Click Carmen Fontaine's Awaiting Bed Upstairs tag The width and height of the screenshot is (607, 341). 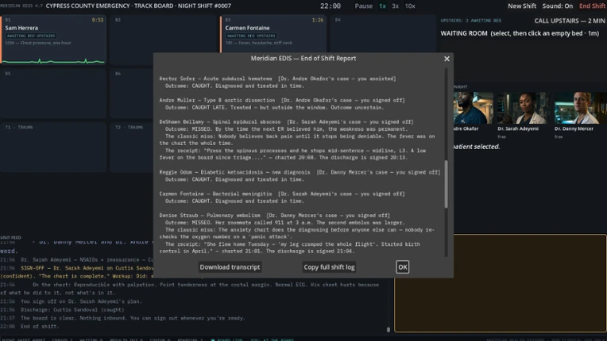251,36
